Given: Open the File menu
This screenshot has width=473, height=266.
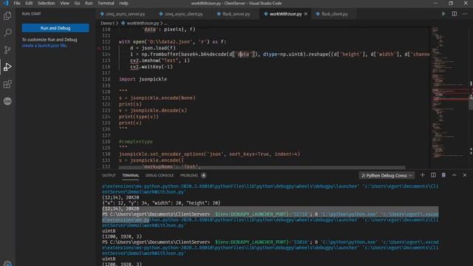Looking at the screenshot, I should pos(17,3).
